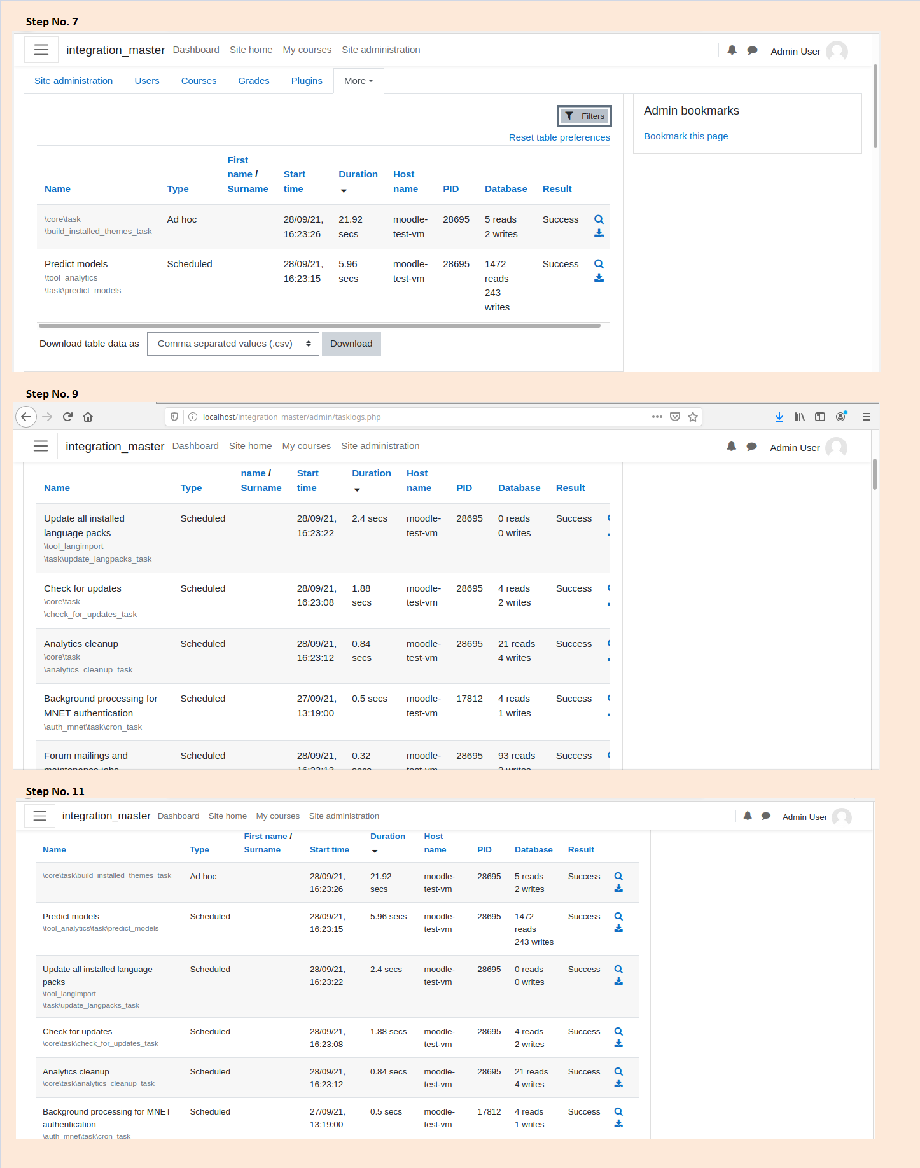The image size is (920, 1168).
Task: Open My courses in Step 11 navigation
Action: 278,816
